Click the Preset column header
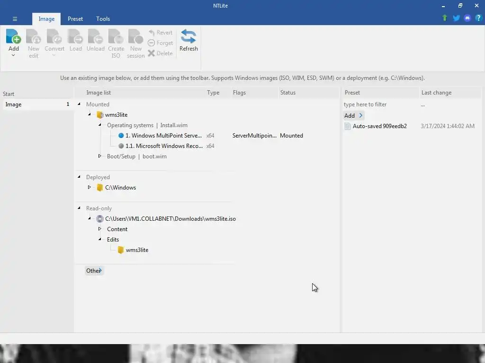The image size is (485, 363). click(x=352, y=93)
